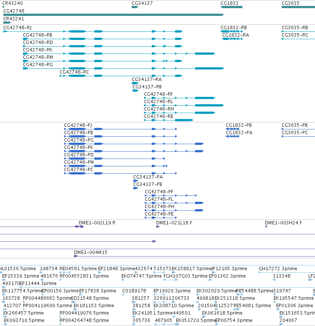Image resolution: width=315 pixels, height=326 pixels.
Task: Select transcript CG42748-RK
Action: 119,54
